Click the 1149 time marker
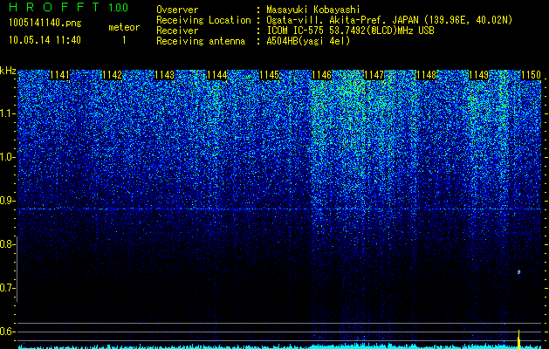The height and width of the screenshot is (349, 549). point(478,75)
